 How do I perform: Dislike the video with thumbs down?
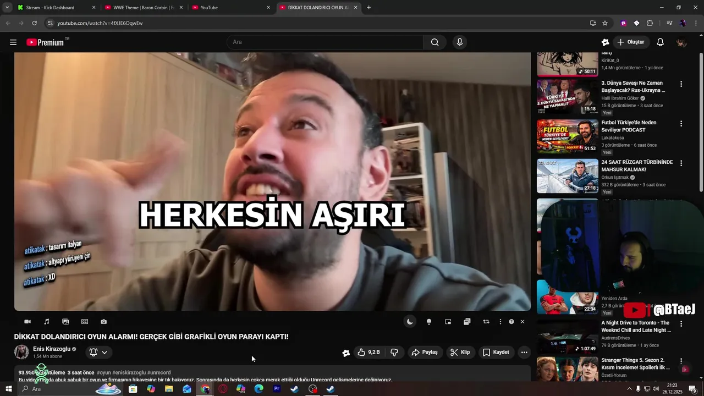tap(394, 352)
